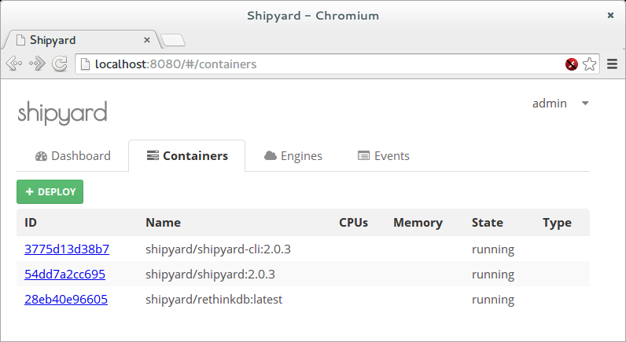
Task: Open a new browser tab
Action: [173, 40]
